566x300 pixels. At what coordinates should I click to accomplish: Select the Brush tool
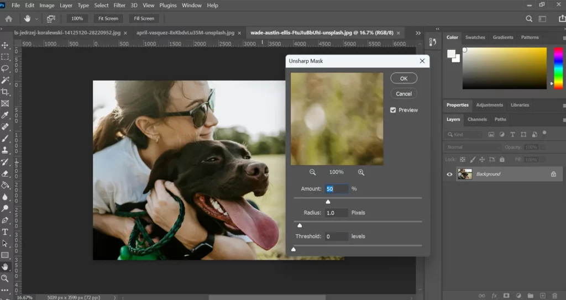(5, 138)
